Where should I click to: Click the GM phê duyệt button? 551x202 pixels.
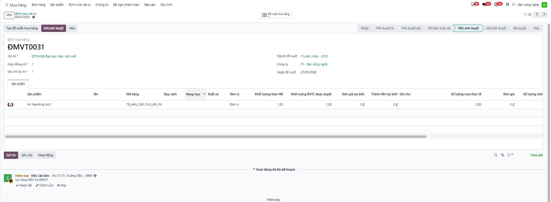pyautogui.click(x=53, y=28)
